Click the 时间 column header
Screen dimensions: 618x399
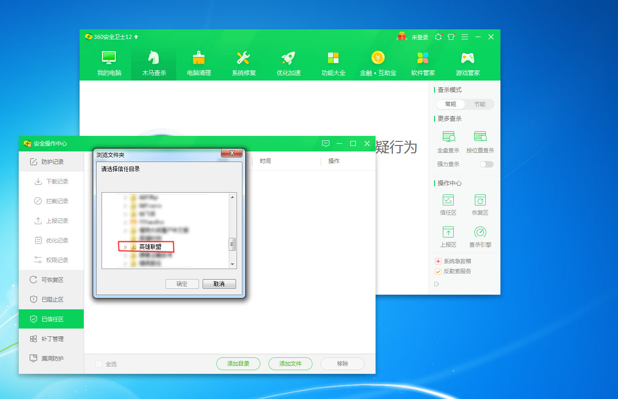[265, 161]
